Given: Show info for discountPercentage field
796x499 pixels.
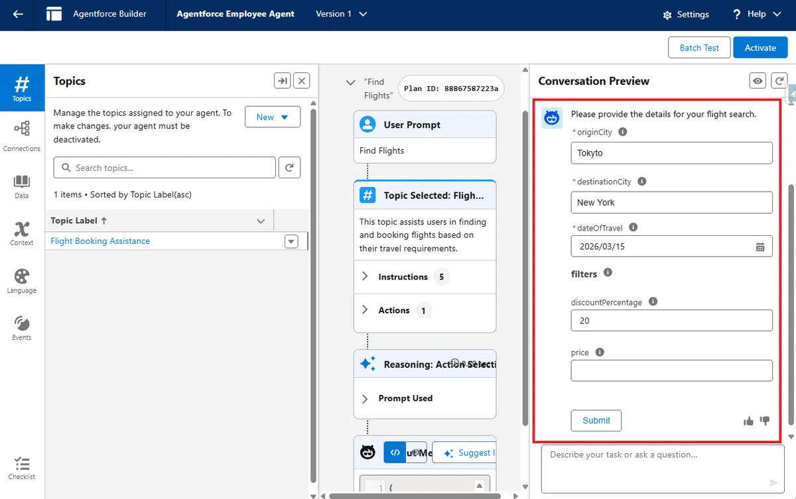Looking at the screenshot, I should tap(653, 302).
